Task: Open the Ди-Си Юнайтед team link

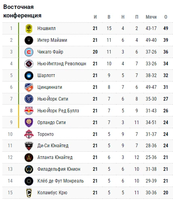Action: [x=53, y=146]
